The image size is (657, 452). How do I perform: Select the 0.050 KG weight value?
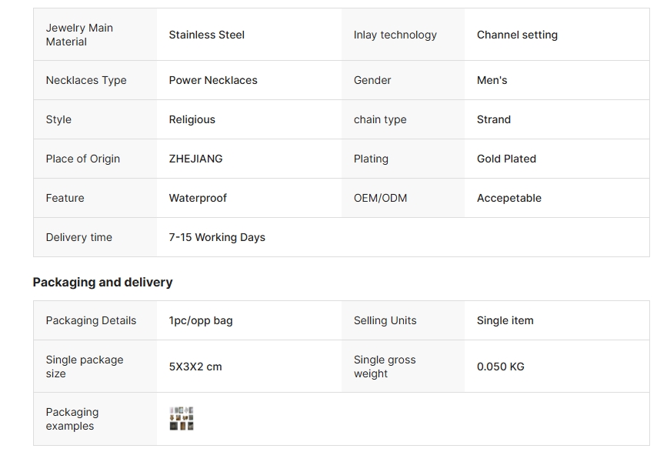[x=500, y=367]
